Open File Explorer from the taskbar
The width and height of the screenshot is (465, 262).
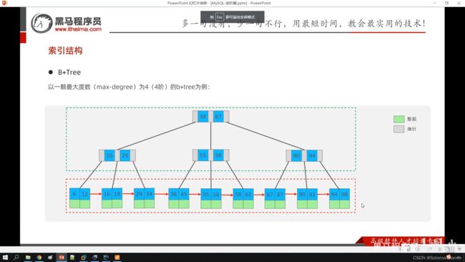coord(28,257)
